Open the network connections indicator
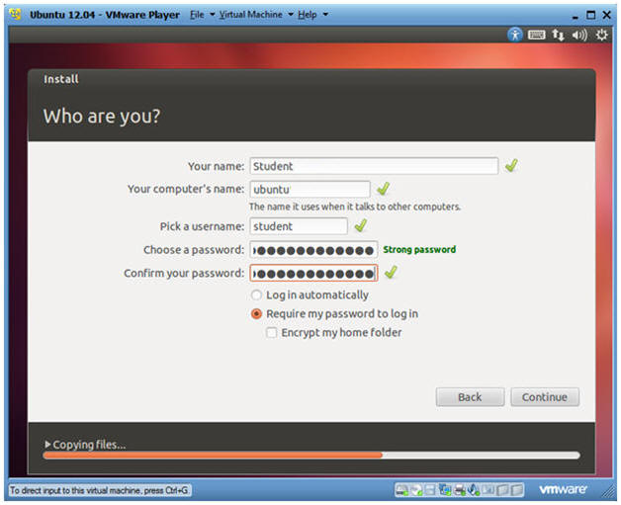621x505 pixels. point(558,36)
